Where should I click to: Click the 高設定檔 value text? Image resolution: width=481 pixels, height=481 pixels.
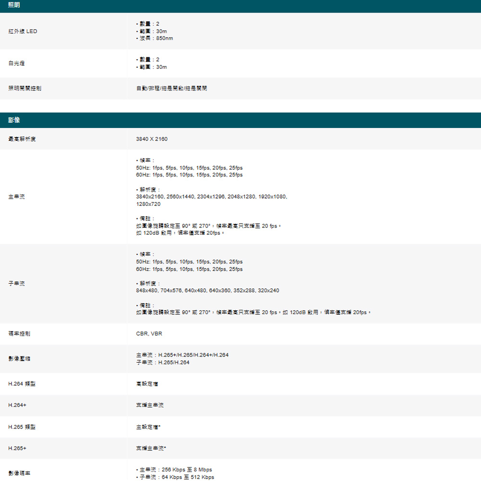click(x=147, y=384)
